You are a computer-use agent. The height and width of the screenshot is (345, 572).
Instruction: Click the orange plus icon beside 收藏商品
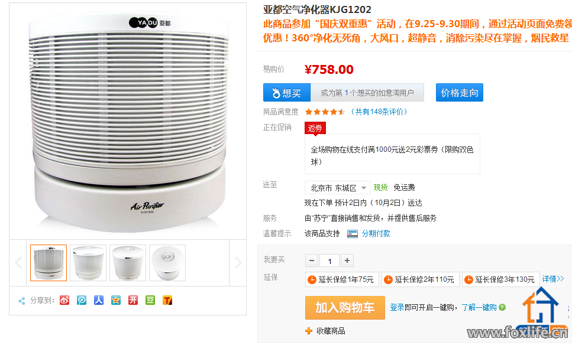coord(309,331)
